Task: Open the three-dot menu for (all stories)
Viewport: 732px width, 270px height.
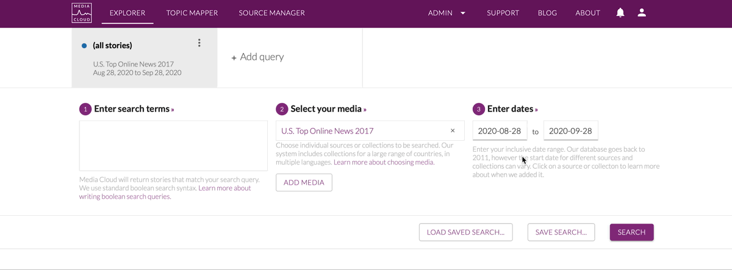Action: pos(199,43)
